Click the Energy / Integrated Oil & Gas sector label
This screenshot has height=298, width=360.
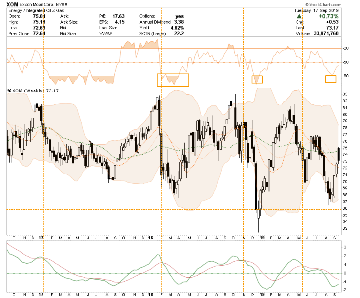(36, 10)
